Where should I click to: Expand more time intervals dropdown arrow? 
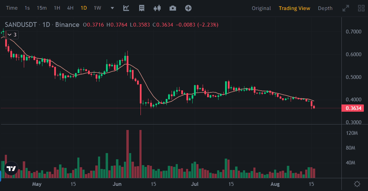click(x=112, y=8)
